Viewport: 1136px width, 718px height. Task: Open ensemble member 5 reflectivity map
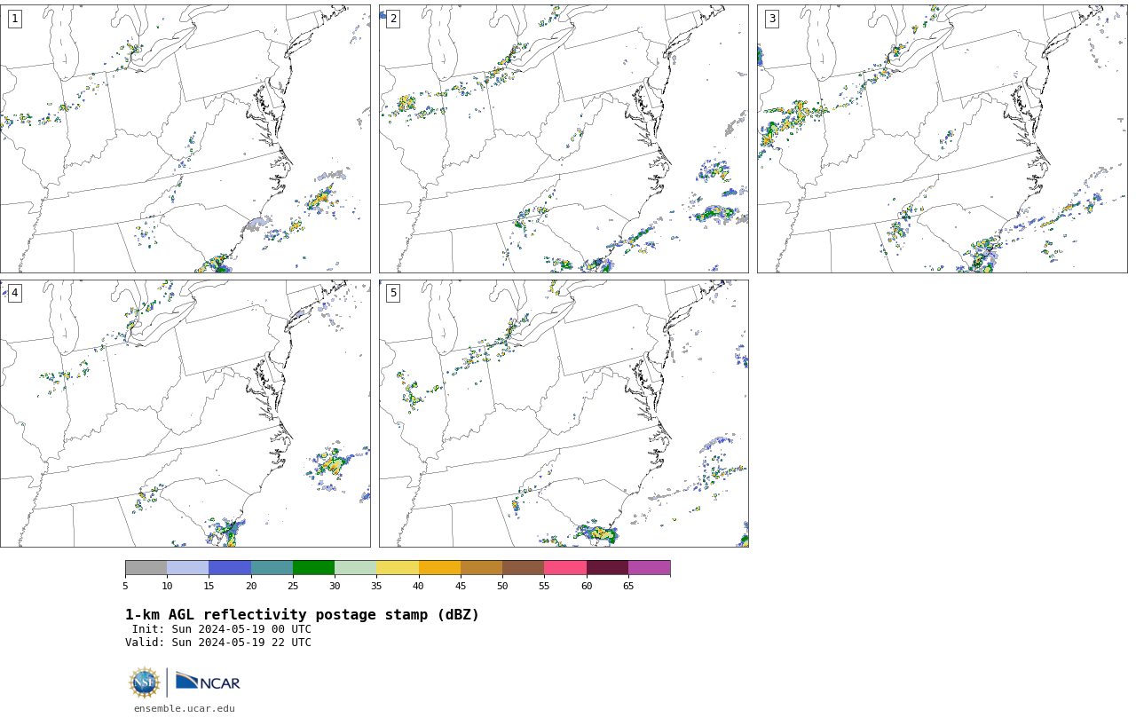tap(564, 414)
